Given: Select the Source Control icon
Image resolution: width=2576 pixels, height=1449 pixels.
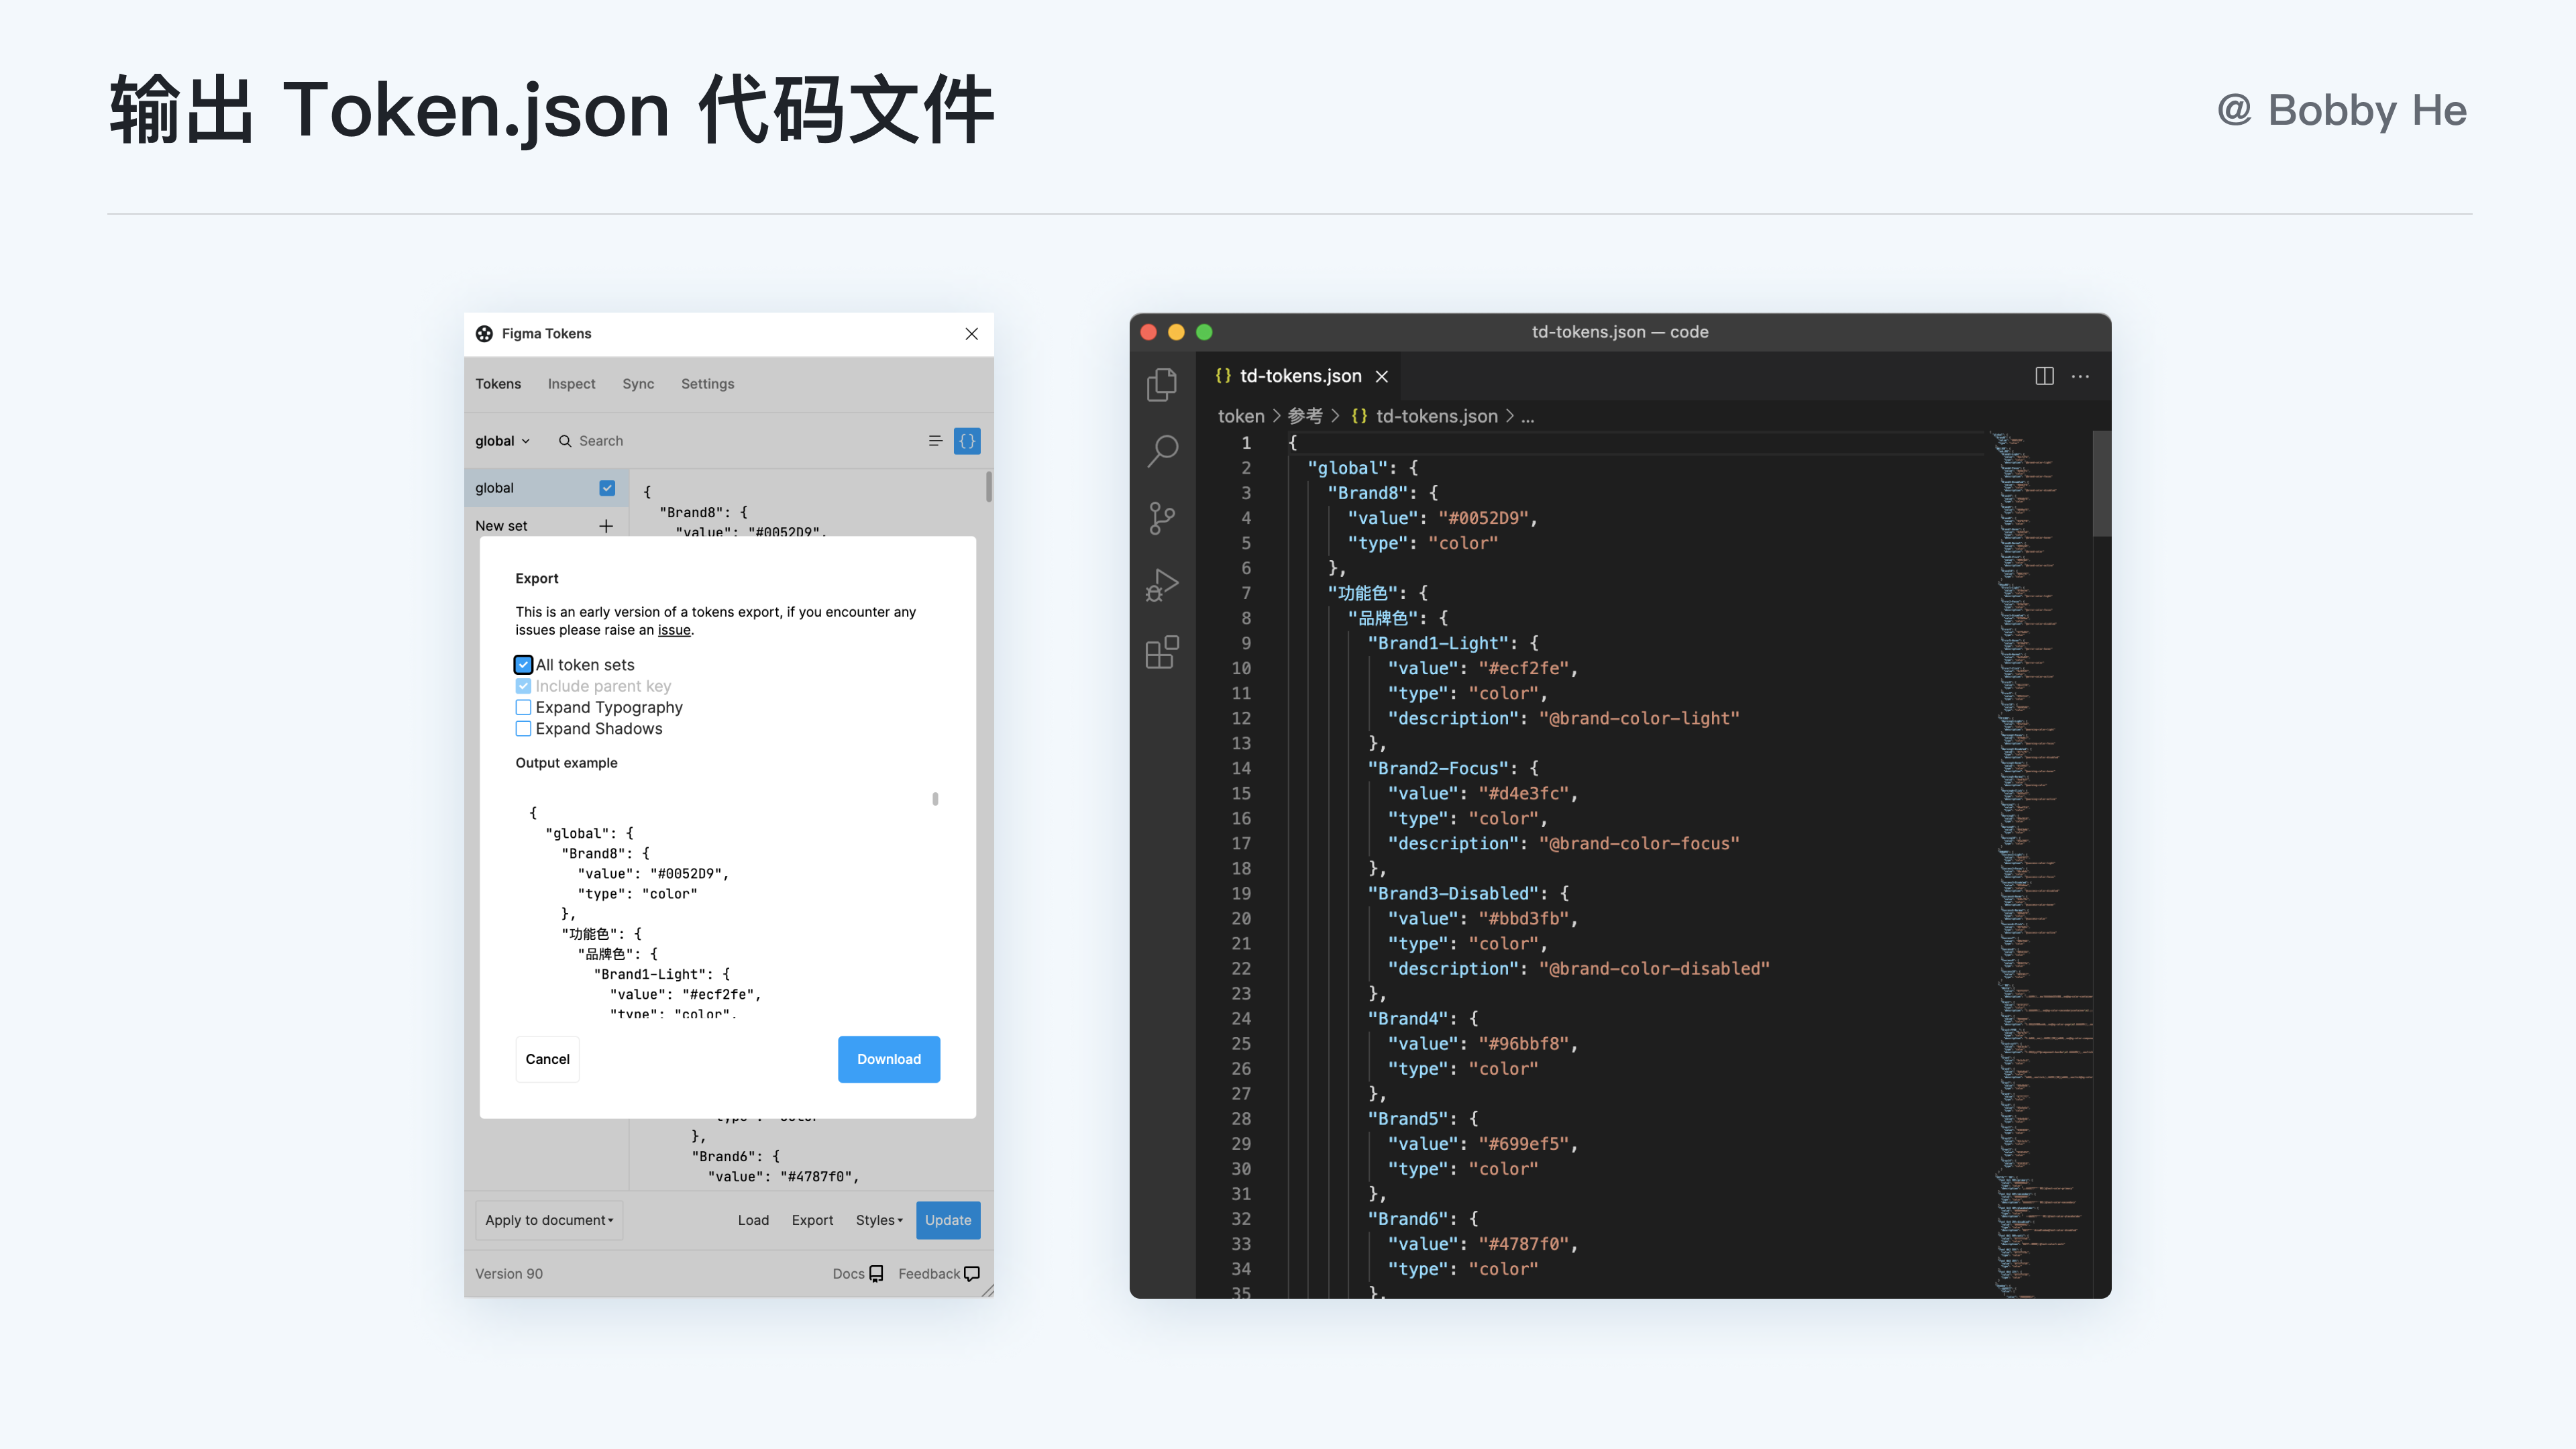Looking at the screenshot, I should click(x=1161, y=518).
